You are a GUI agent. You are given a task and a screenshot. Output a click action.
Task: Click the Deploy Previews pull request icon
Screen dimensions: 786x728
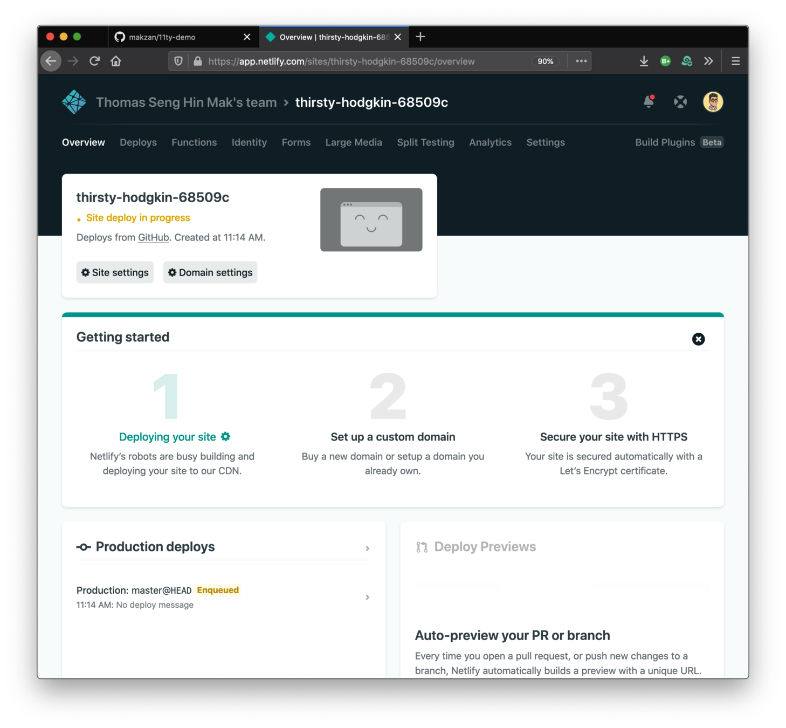click(422, 547)
